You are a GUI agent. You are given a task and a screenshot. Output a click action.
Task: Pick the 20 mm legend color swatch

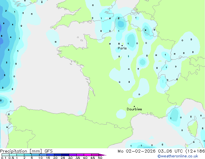point(58,155)
